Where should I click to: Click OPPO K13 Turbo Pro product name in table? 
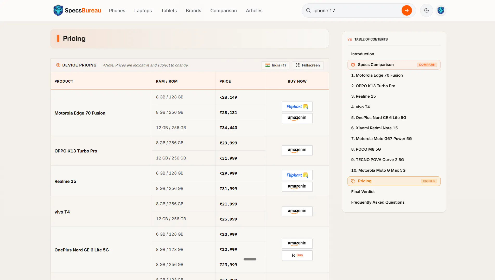coord(76,151)
